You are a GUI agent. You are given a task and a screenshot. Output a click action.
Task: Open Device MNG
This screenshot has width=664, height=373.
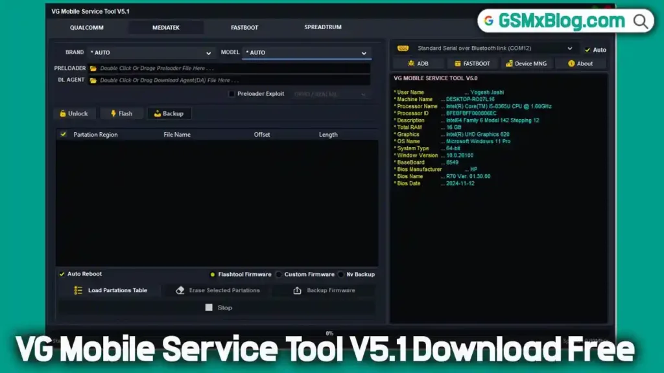click(526, 63)
